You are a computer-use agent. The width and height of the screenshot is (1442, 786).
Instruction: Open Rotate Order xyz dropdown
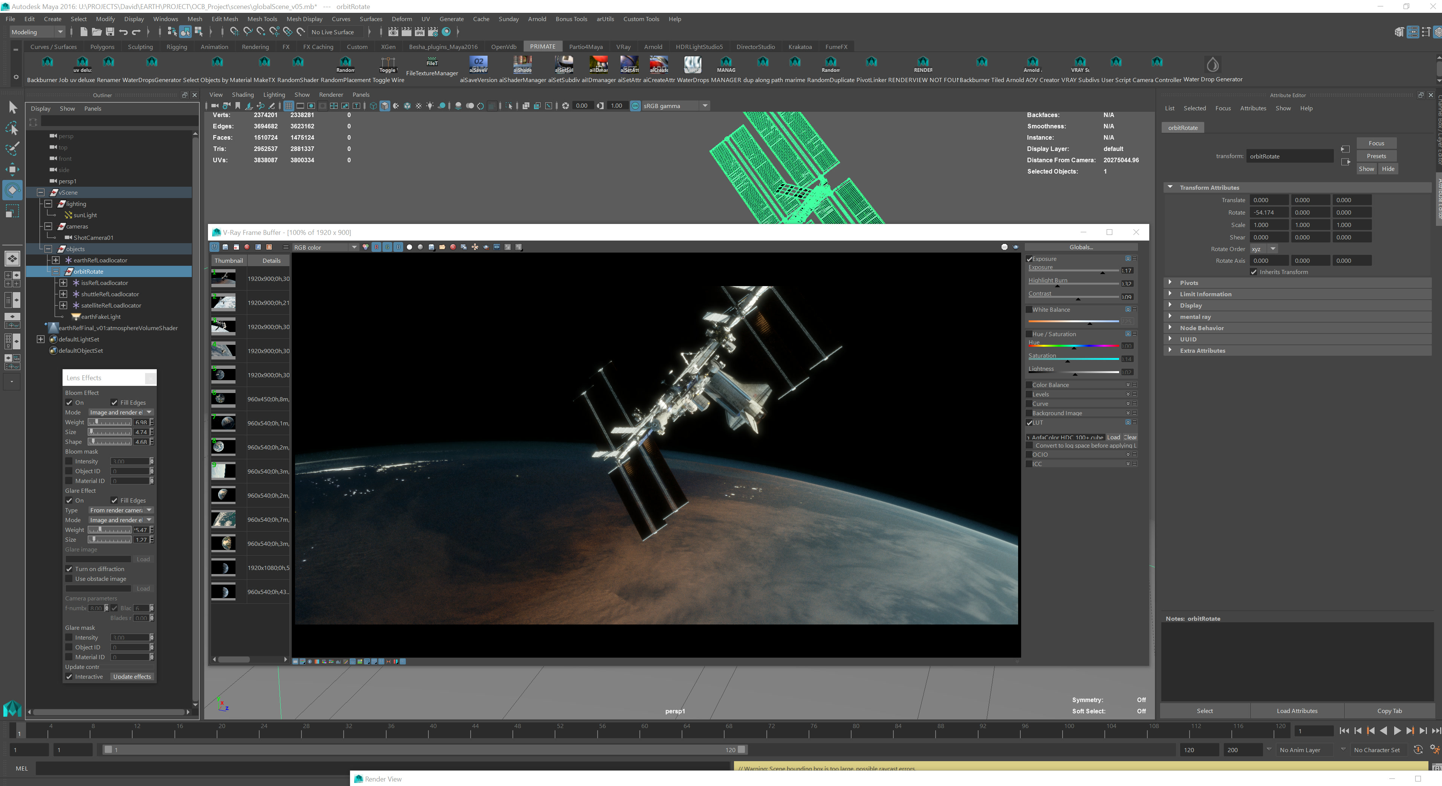click(x=1263, y=249)
